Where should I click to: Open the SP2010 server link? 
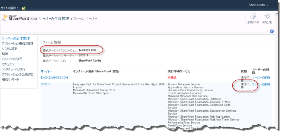click(45, 84)
